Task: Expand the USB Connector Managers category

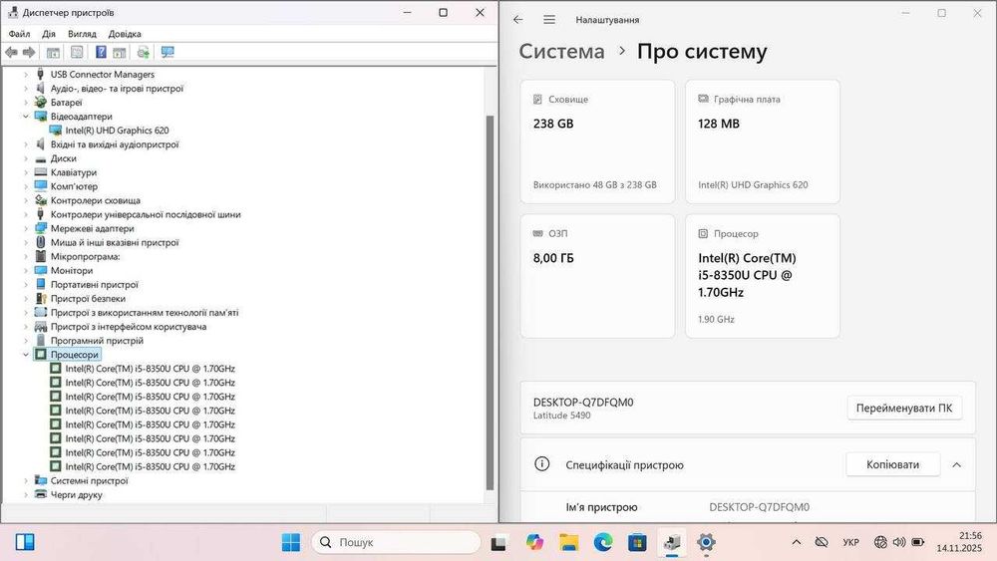Action: coord(26,75)
